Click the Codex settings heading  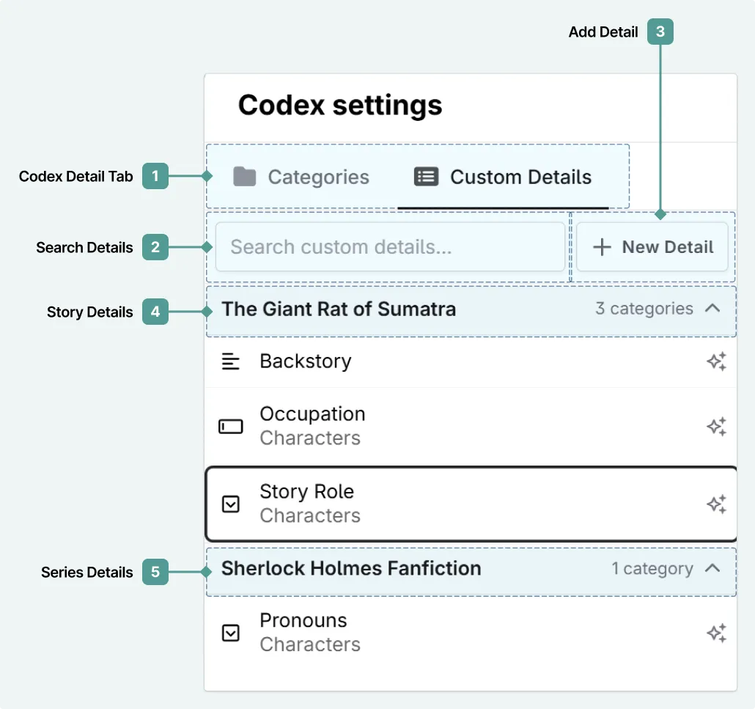(340, 105)
